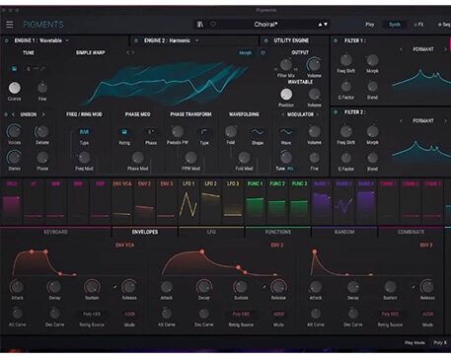Click the Coarse tune knob
The image size is (451, 358).
(x=14, y=88)
